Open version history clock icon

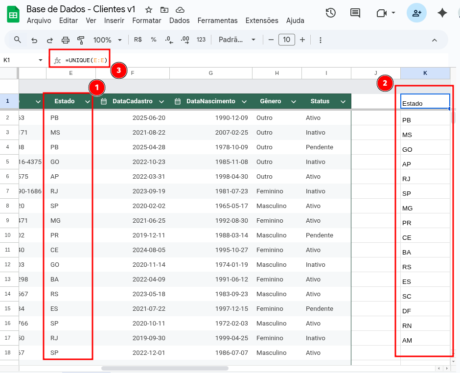pyautogui.click(x=331, y=13)
